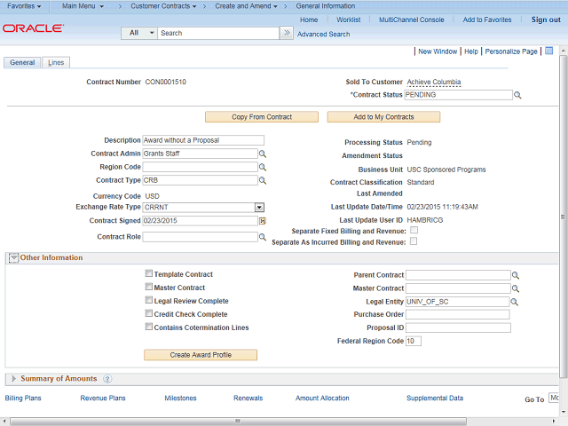The height and width of the screenshot is (426, 568).
Task: Click the Legal Entity lookup magnifier
Action: tap(516, 302)
